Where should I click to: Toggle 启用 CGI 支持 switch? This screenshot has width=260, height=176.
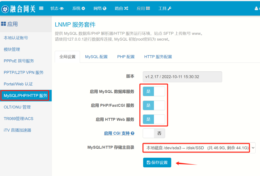[154, 133]
